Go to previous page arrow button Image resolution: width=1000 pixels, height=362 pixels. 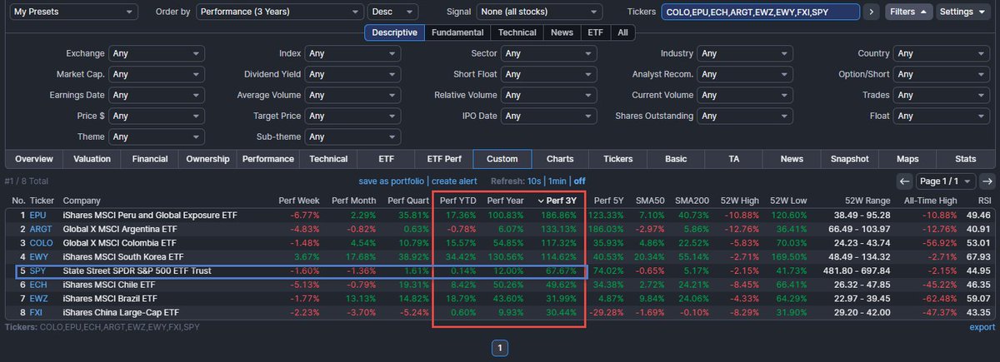point(904,181)
